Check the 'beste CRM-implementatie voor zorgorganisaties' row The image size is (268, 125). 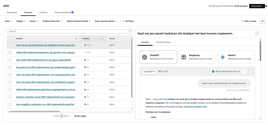click(10, 75)
